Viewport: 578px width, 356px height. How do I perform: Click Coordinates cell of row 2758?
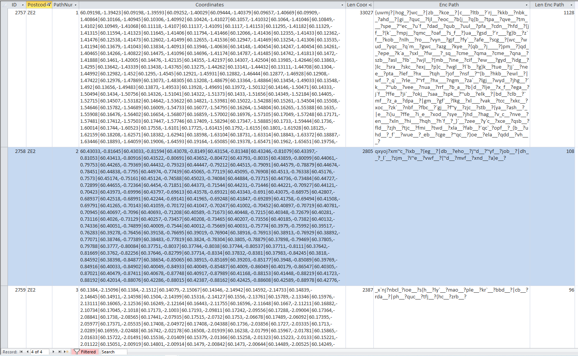coord(212,216)
